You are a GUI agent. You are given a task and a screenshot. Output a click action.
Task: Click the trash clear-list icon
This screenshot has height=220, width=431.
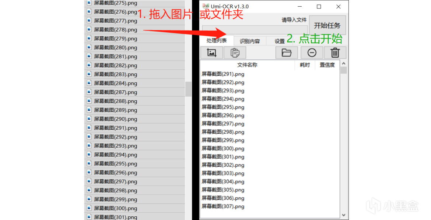335,53
